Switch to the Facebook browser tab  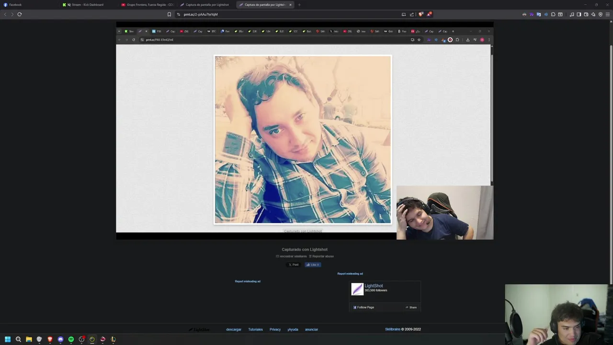[x=29, y=5]
